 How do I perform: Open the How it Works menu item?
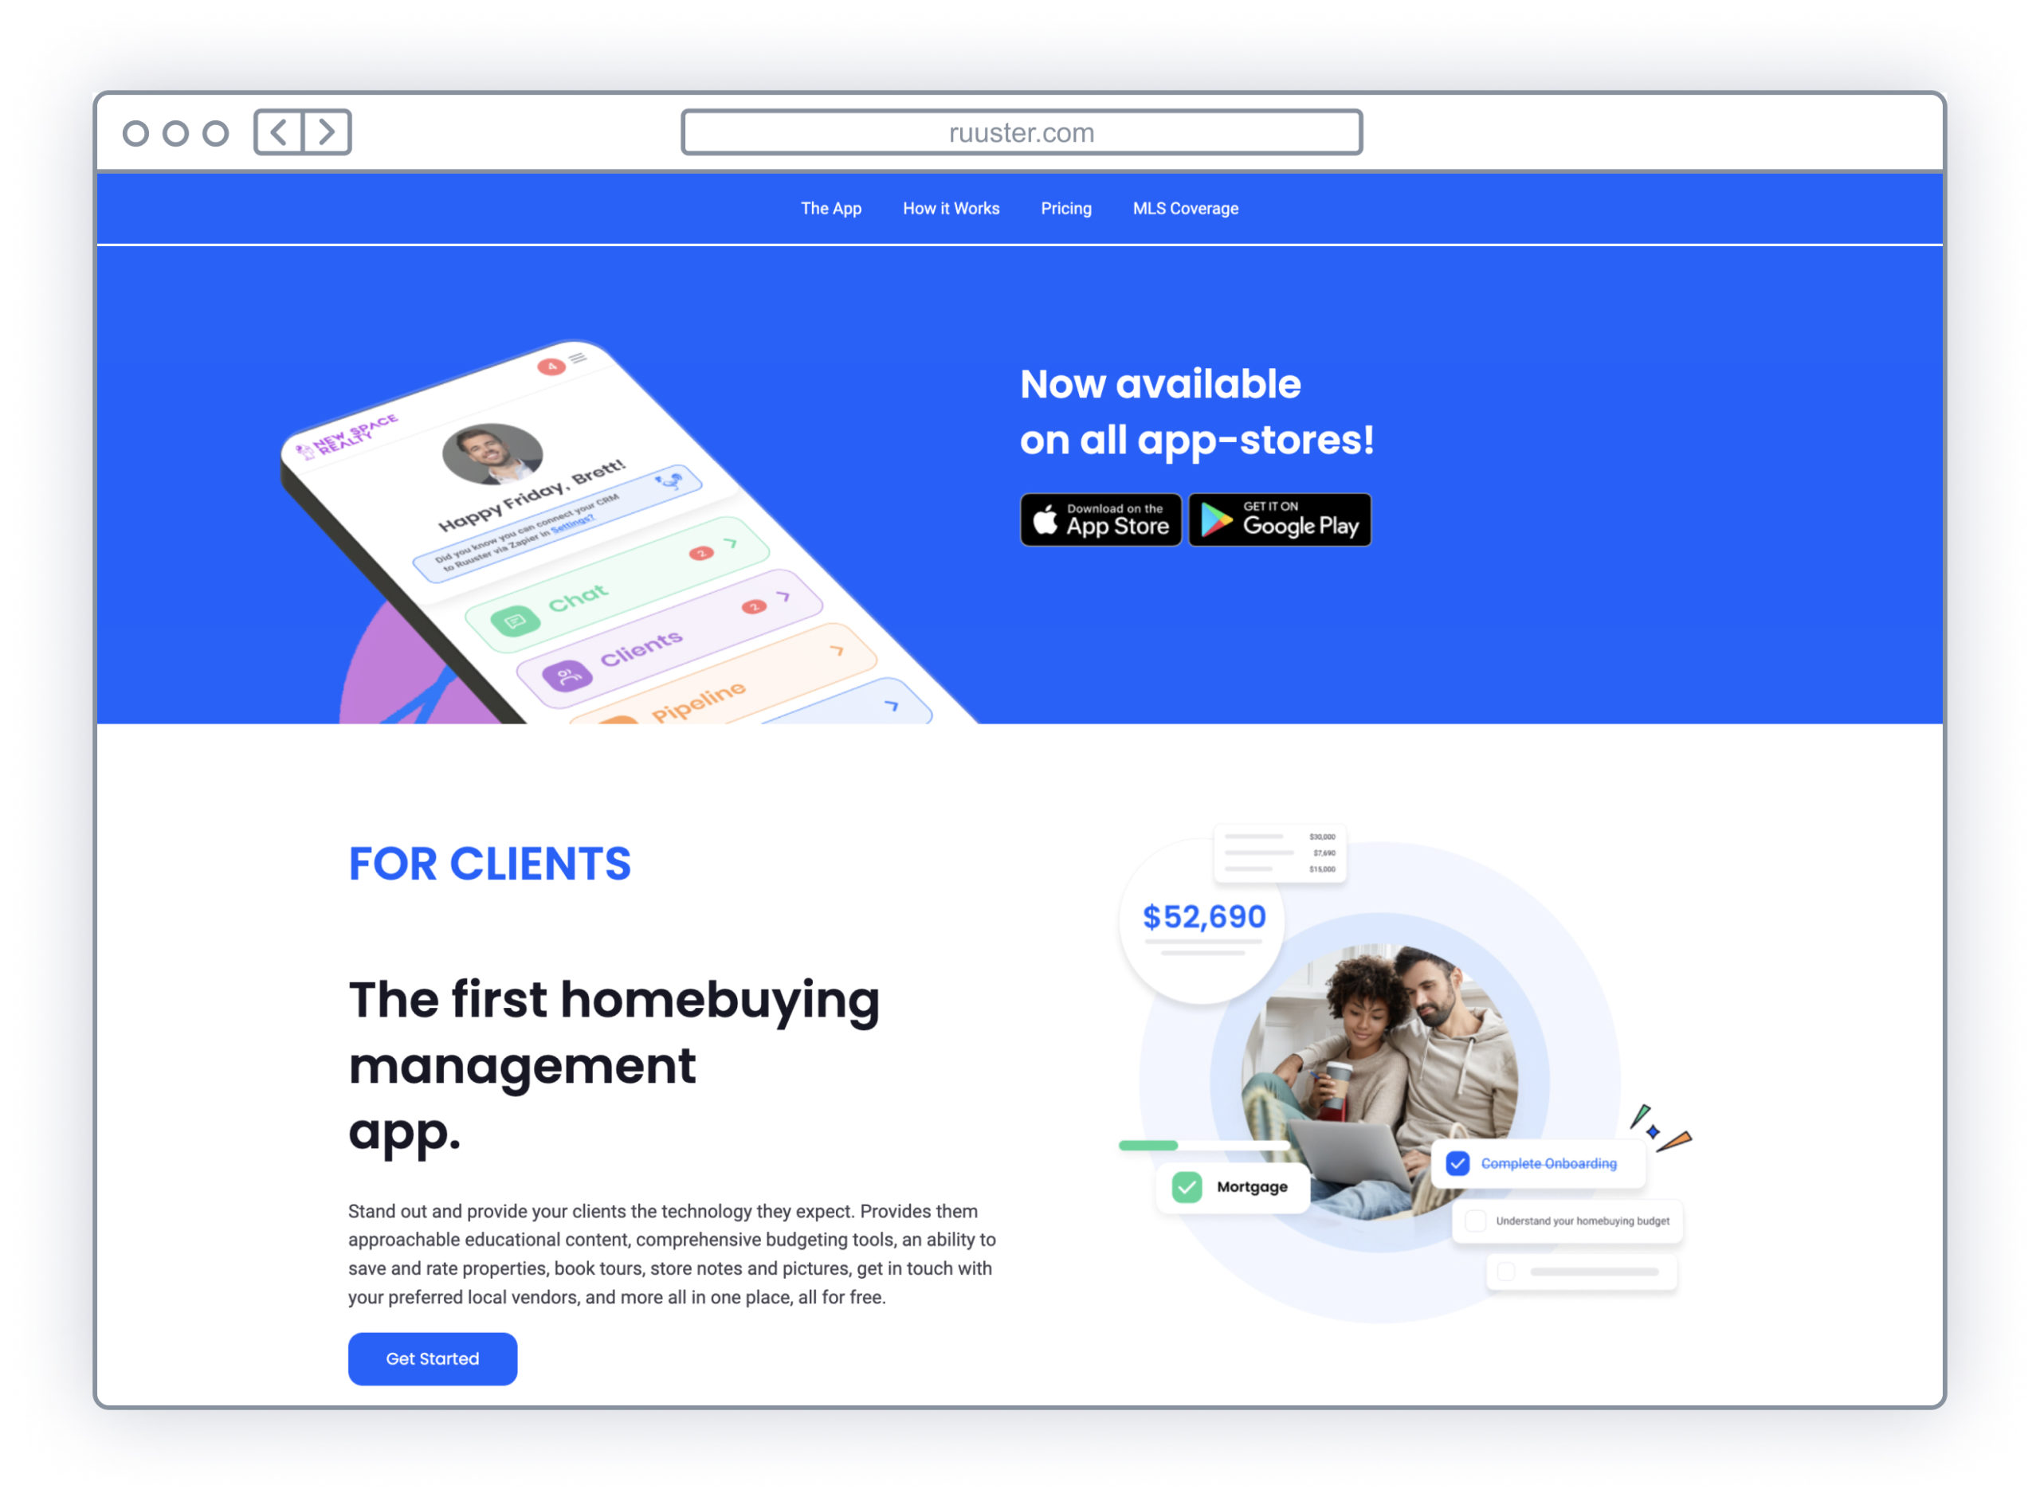(951, 209)
